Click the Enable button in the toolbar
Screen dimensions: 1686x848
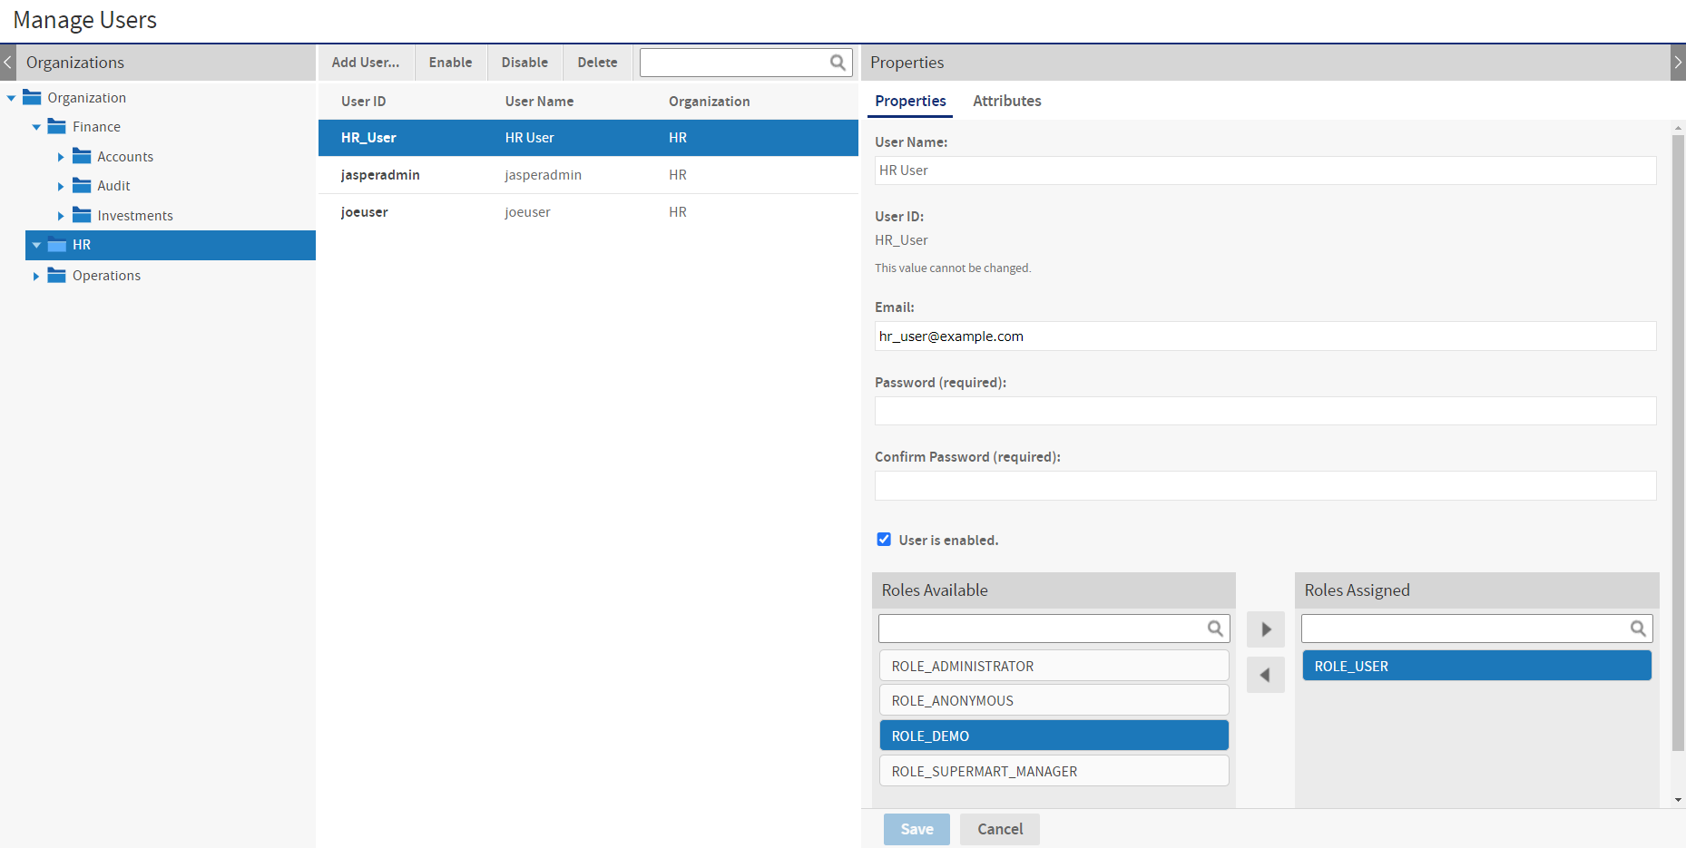451,63
